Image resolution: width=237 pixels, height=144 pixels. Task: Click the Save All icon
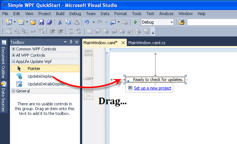49,22
